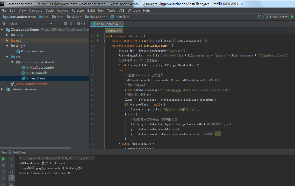Run TestClient from top toolbar
The height and width of the screenshot is (186, 295).
click(x=292, y=17)
